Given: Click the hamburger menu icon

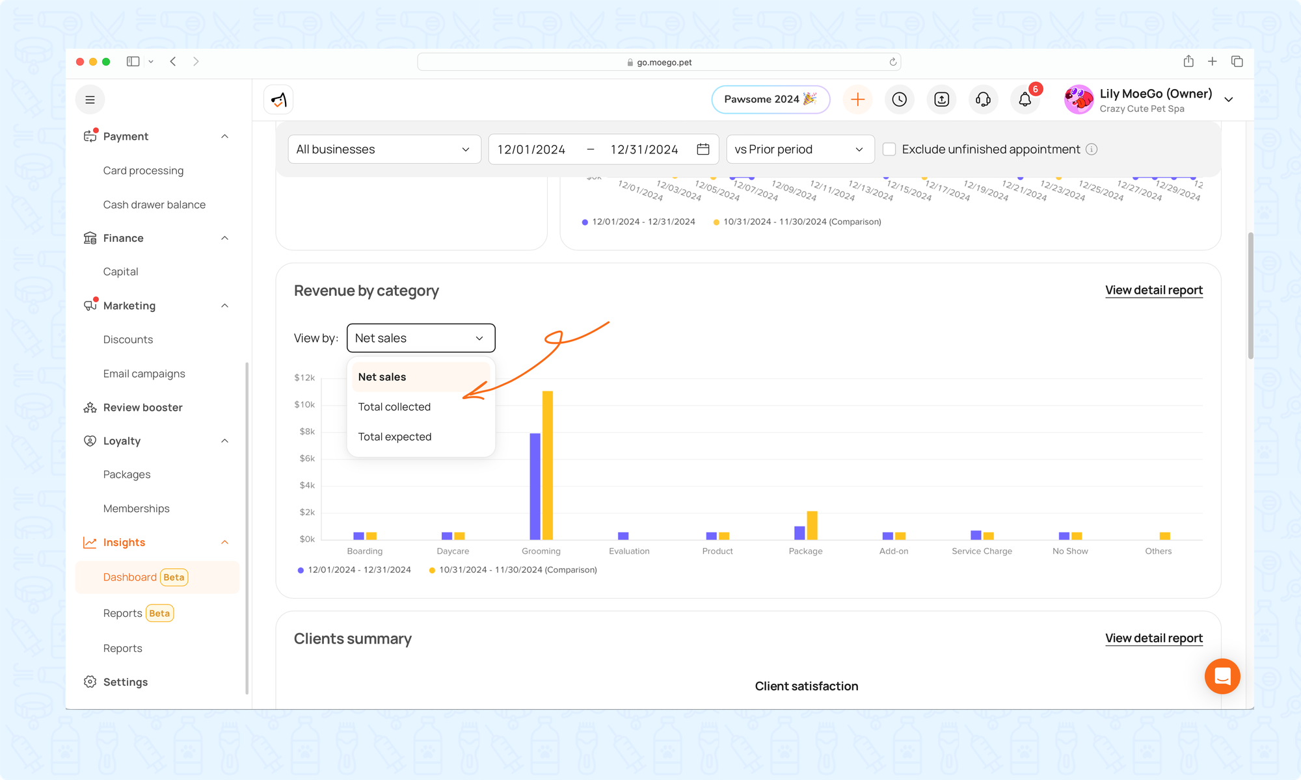Looking at the screenshot, I should pos(90,99).
